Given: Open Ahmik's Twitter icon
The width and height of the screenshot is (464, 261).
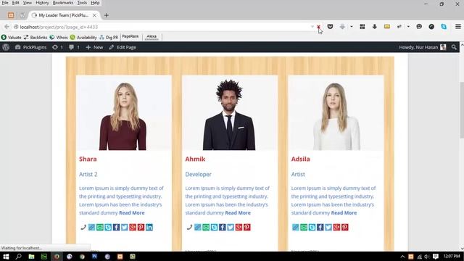Looking at the screenshot, I should coord(231,227).
